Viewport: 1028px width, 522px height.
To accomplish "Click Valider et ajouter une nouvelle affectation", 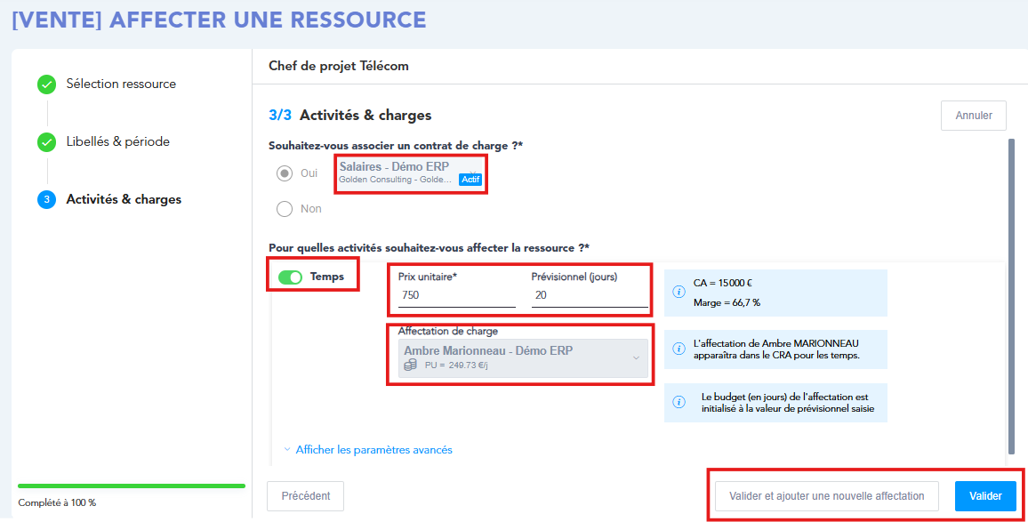I will click(x=827, y=496).
